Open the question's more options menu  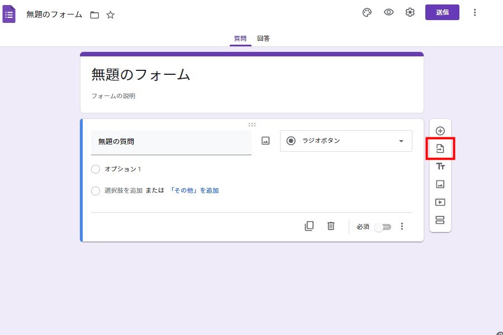coord(401,227)
